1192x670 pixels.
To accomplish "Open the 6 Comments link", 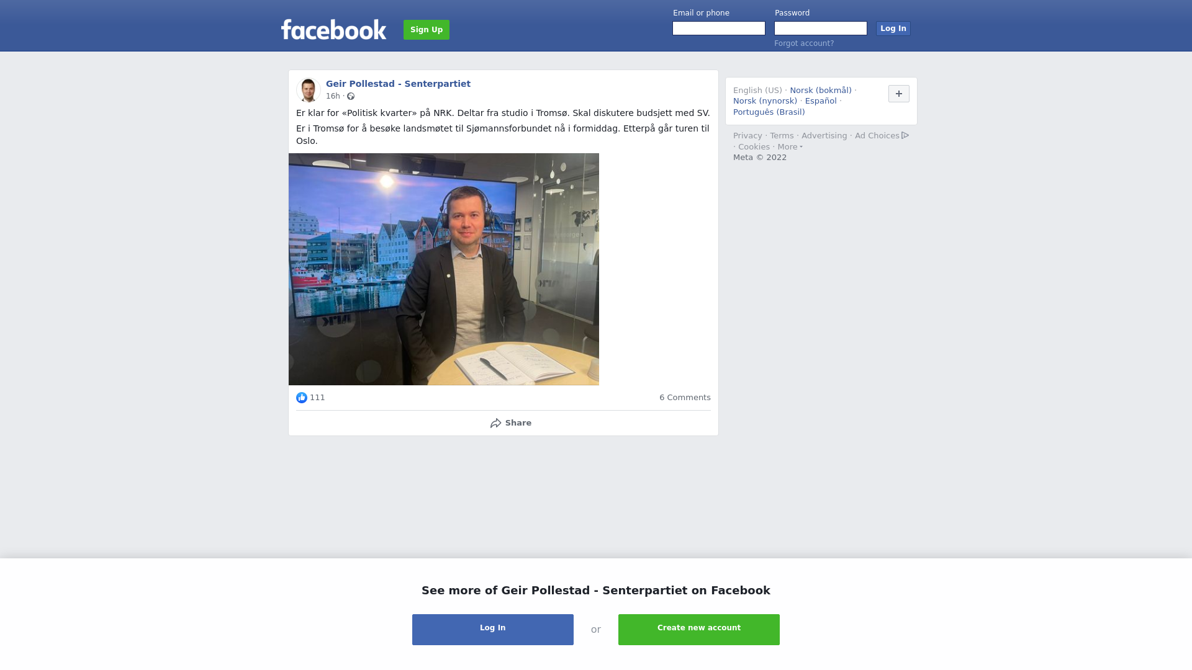I will click(685, 398).
